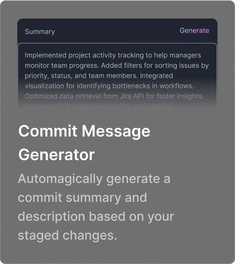Click the word 'Integrated' in the summary text
This screenshot has height=264, width=235.
pyautogui.click(x=156, y=76)
